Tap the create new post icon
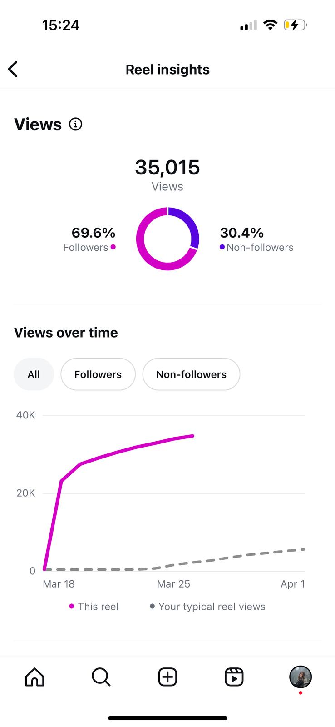This screenshot has width=335, height=727. [x=167, y=677]
